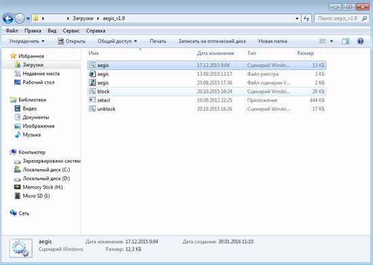Click the file name block
The height and width of the screenshot is (265, 373).
click(x=104, y=91)
